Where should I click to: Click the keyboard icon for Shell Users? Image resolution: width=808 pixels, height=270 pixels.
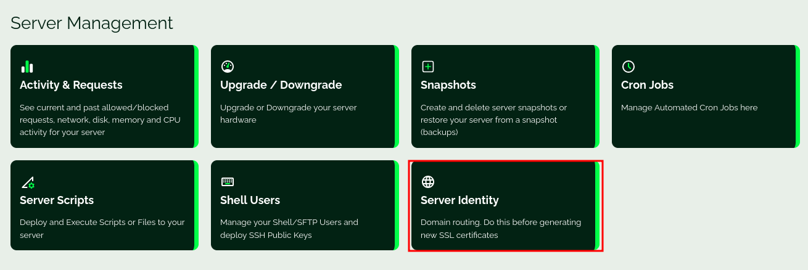[228, 182]
